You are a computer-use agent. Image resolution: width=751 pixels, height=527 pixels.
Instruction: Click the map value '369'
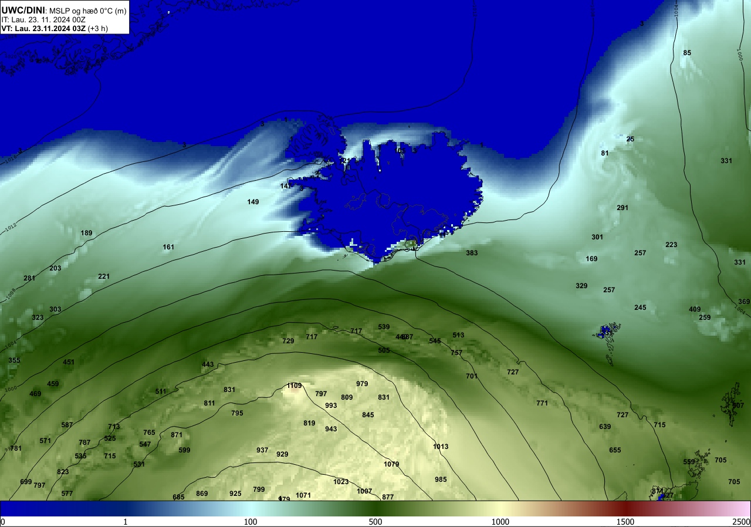pyautogui.click(x=744, y=302)
